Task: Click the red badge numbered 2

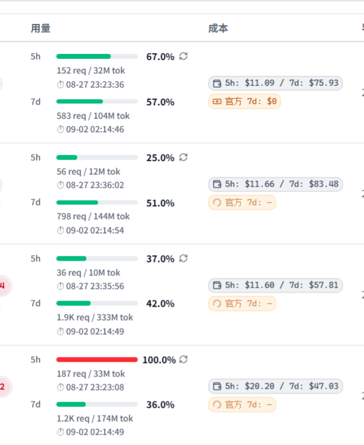Action: click(x=4, y=386)
